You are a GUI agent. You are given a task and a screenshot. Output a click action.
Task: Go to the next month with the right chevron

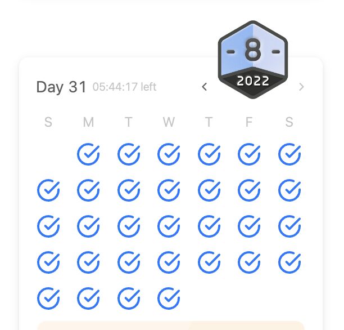click(x=302, y=87)
